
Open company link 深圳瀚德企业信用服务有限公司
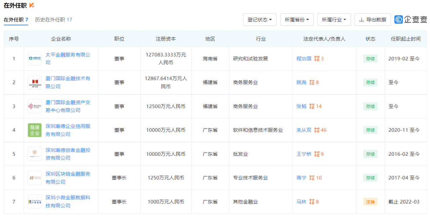pos(68,130)
